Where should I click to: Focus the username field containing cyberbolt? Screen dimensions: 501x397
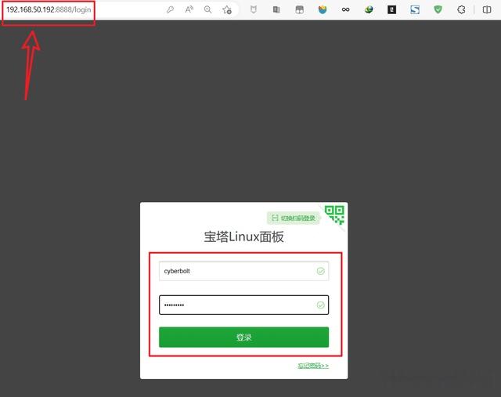point(243,271)
